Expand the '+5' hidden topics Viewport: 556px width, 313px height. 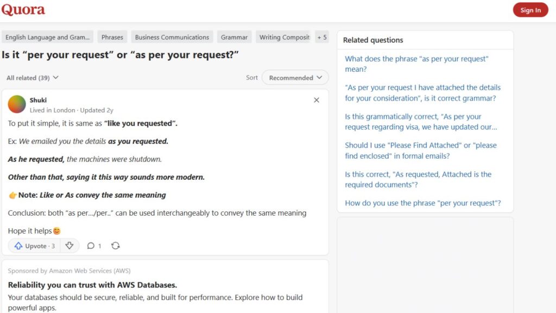coord(322,37)
